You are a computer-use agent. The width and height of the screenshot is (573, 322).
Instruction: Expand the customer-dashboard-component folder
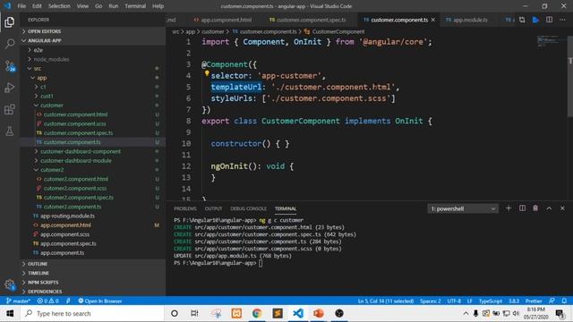[93, 151]
